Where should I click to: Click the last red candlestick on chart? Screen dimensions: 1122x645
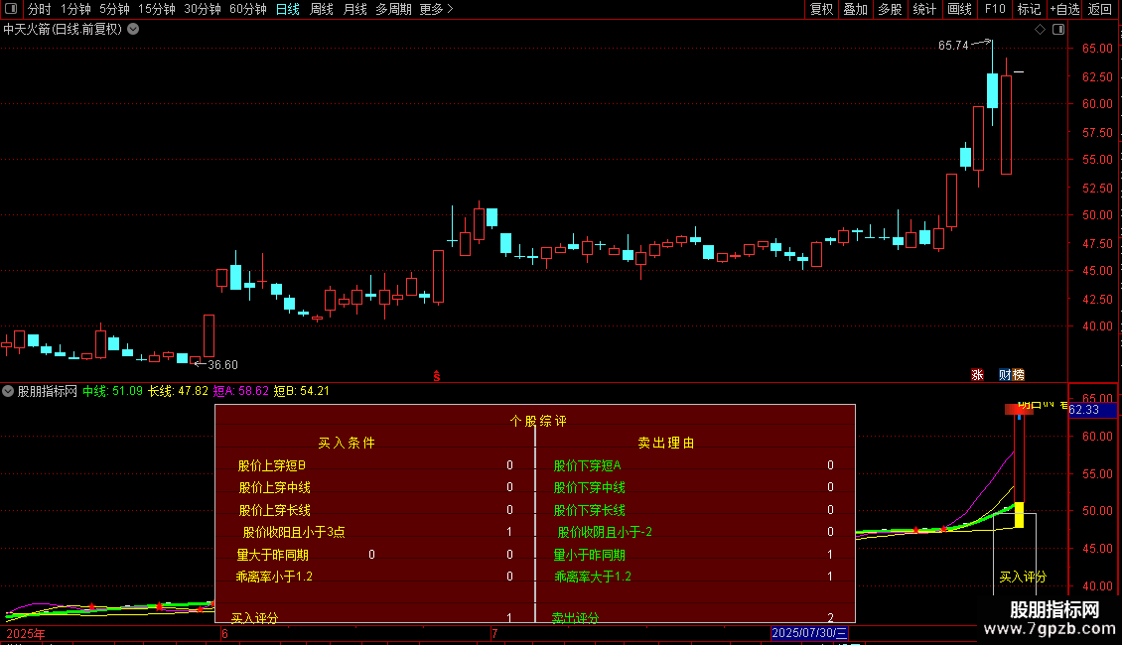[x=1006, y=124]
